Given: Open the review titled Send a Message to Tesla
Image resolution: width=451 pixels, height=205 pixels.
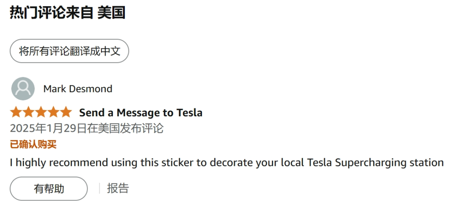Looking at the screenshot, I should [x=141, y=112].
